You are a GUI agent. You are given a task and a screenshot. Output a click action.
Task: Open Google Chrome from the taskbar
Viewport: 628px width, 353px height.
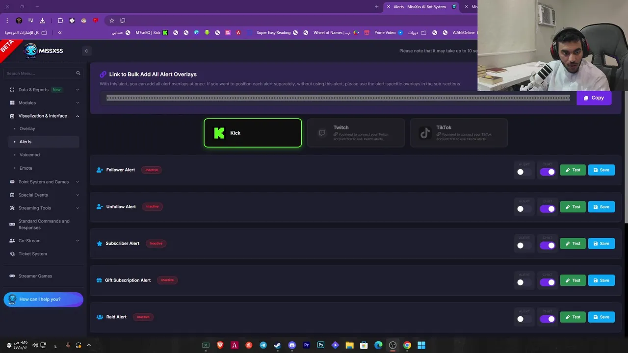[407, 345]
